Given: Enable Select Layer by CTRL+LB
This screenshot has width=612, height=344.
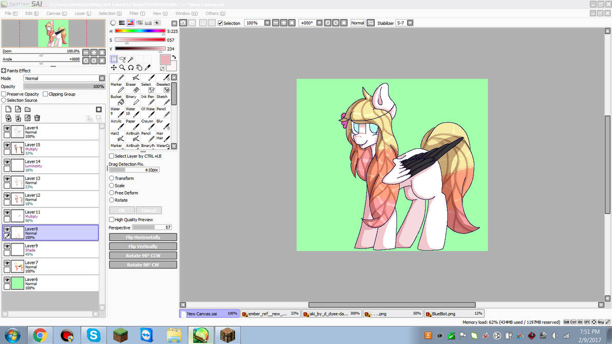Looking at the screenshot, I should [x=111, y=156].
